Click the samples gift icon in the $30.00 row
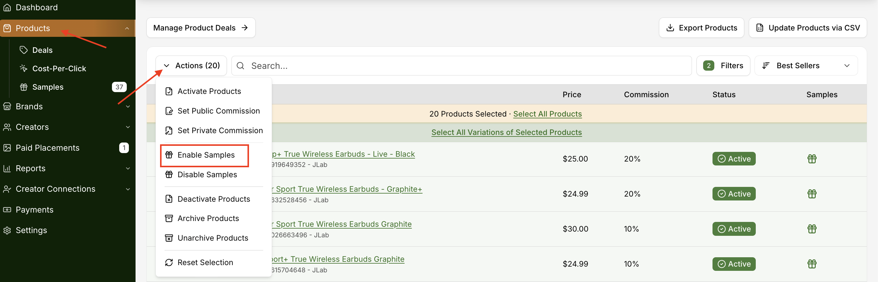The height and width of the screenshot is (282, 878). [812, 229]
